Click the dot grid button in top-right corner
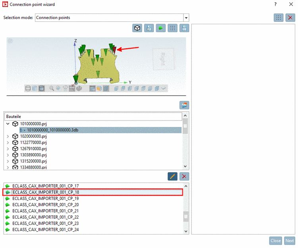 point(279,17)
